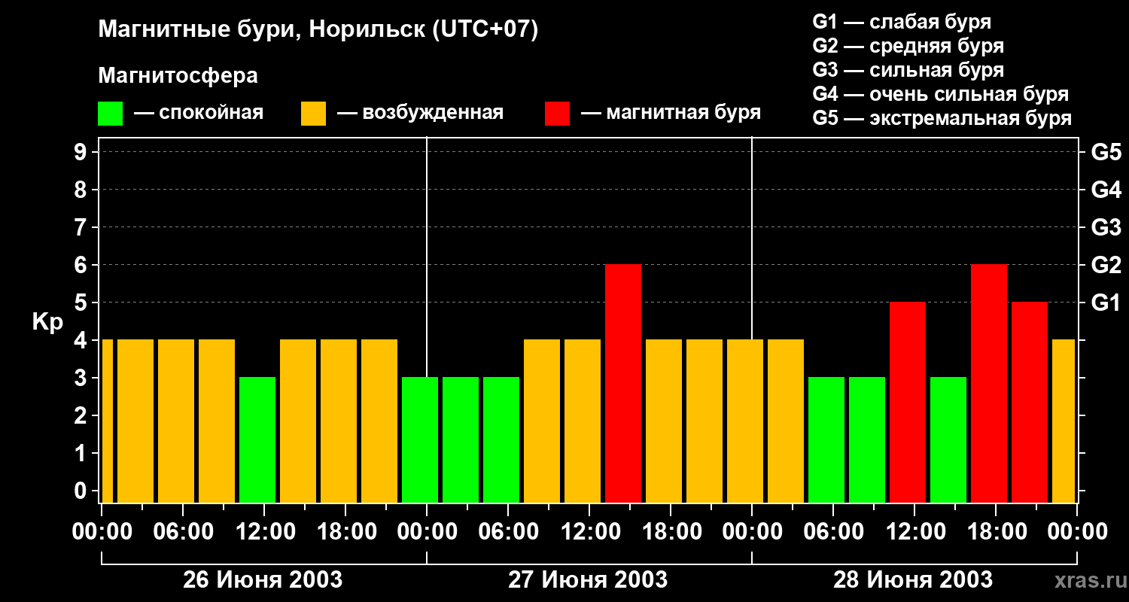The height and width of the screenshot is (602, 1129).
Task: Click the 'G2 — средняя буря' legend line
Action: click(x=908, y=46)
